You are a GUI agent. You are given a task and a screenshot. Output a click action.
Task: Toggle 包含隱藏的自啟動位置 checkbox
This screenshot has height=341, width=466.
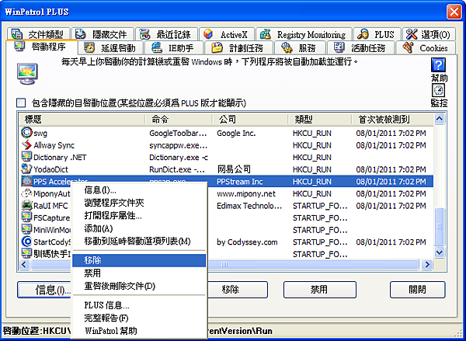(21, 103)
